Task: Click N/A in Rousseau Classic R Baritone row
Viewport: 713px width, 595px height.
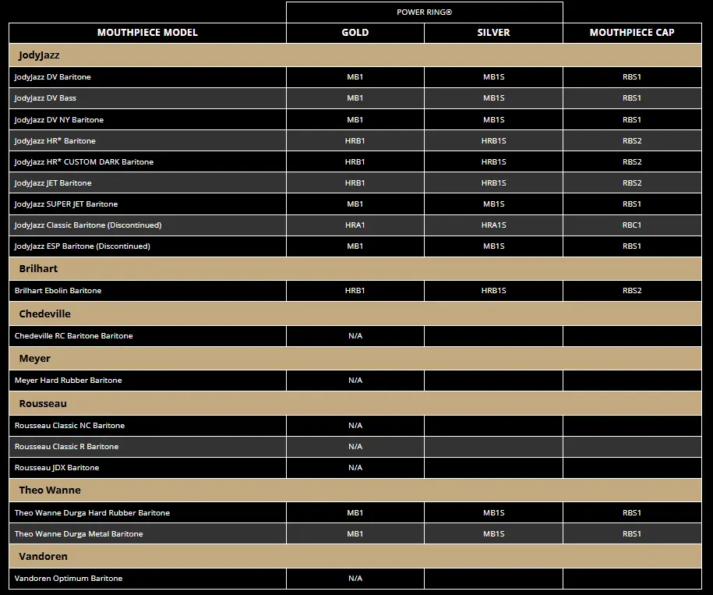Action: 355,446
